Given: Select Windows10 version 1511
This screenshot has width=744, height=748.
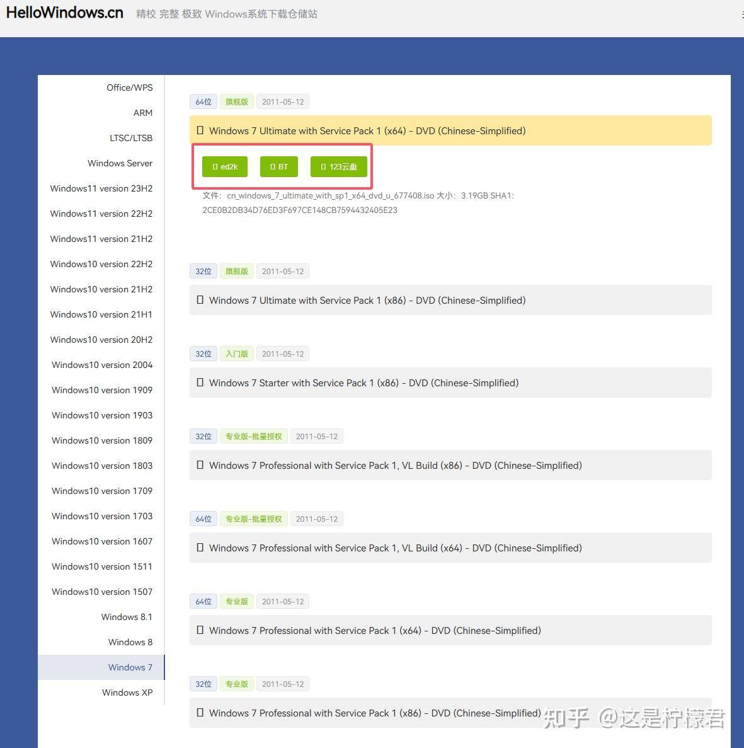Looking at the screenshot, I should click(102, 567).
